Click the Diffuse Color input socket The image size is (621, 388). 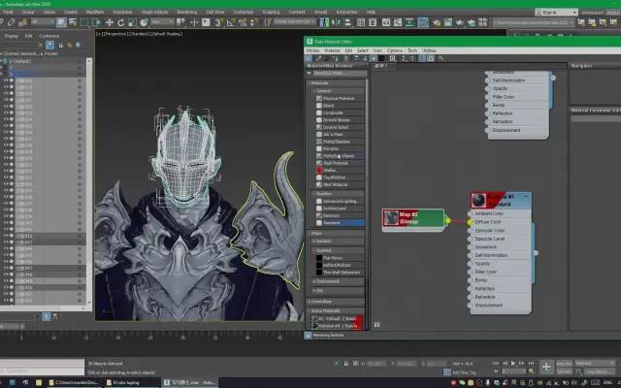[x=470, y=222]
